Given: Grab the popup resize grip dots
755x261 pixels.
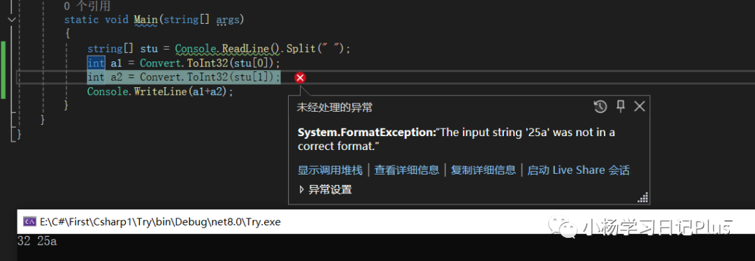Looking at the screenshot, I should [x=643, y=197].
